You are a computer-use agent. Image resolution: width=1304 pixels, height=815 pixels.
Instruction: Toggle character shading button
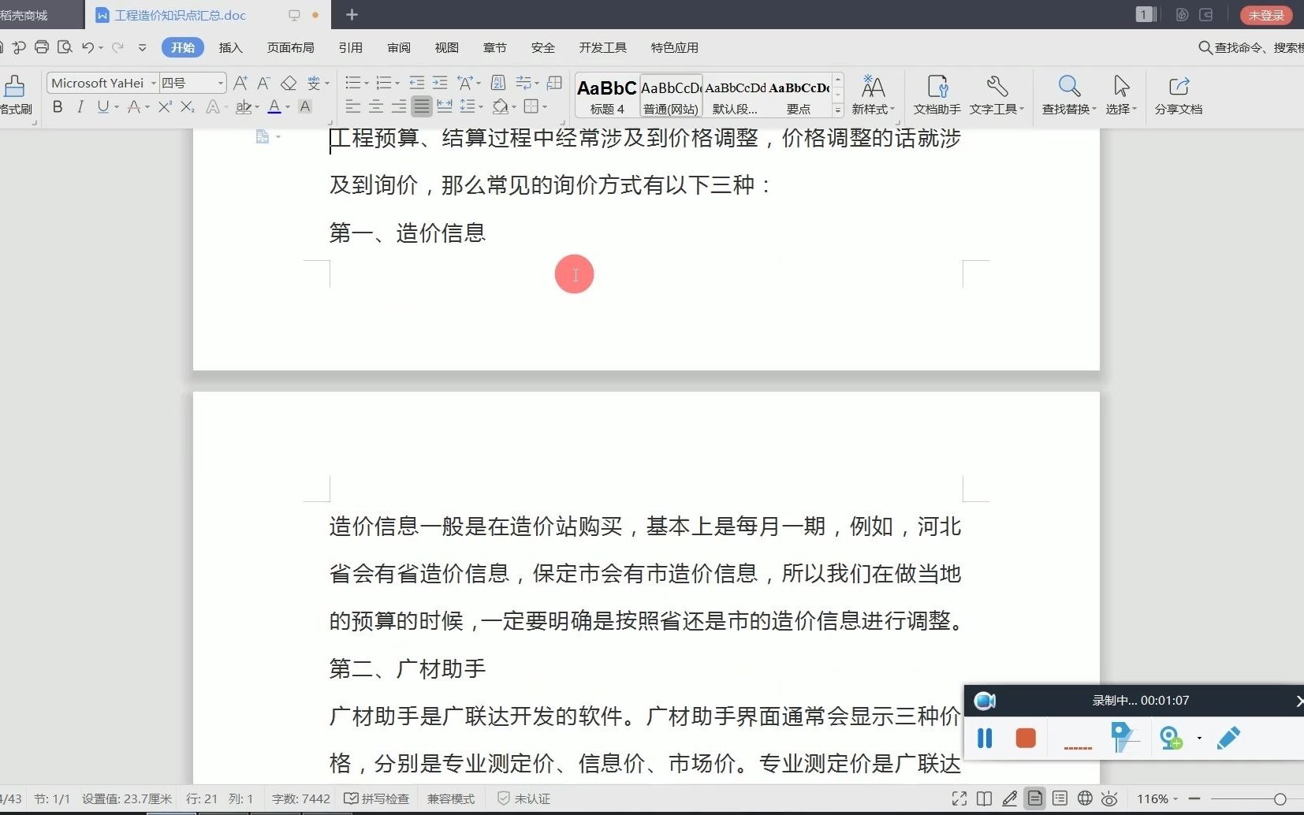pos(305,106)
